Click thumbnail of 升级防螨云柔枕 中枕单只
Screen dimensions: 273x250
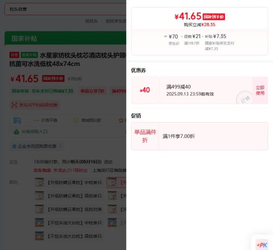coord(39,182)
